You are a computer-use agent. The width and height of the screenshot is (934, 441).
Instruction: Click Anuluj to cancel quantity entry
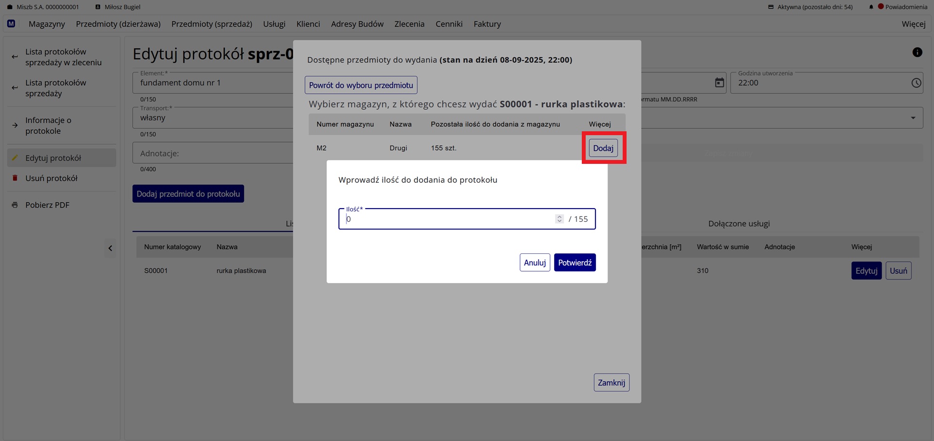[535, 263]
